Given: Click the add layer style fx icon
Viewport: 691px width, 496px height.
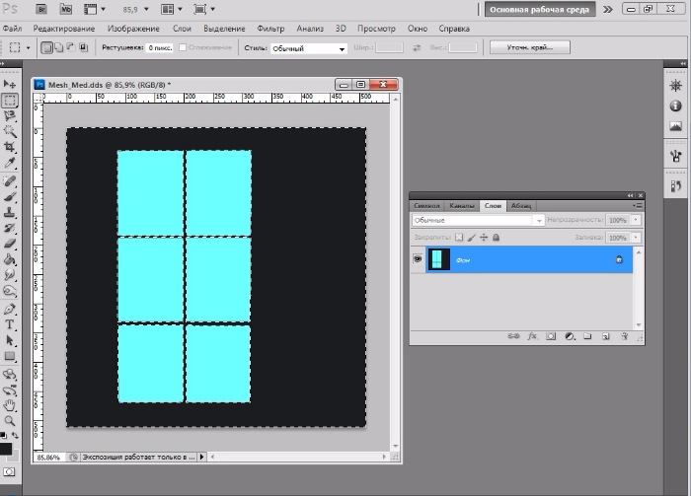Looking at the screenshot, I should 531,336.
